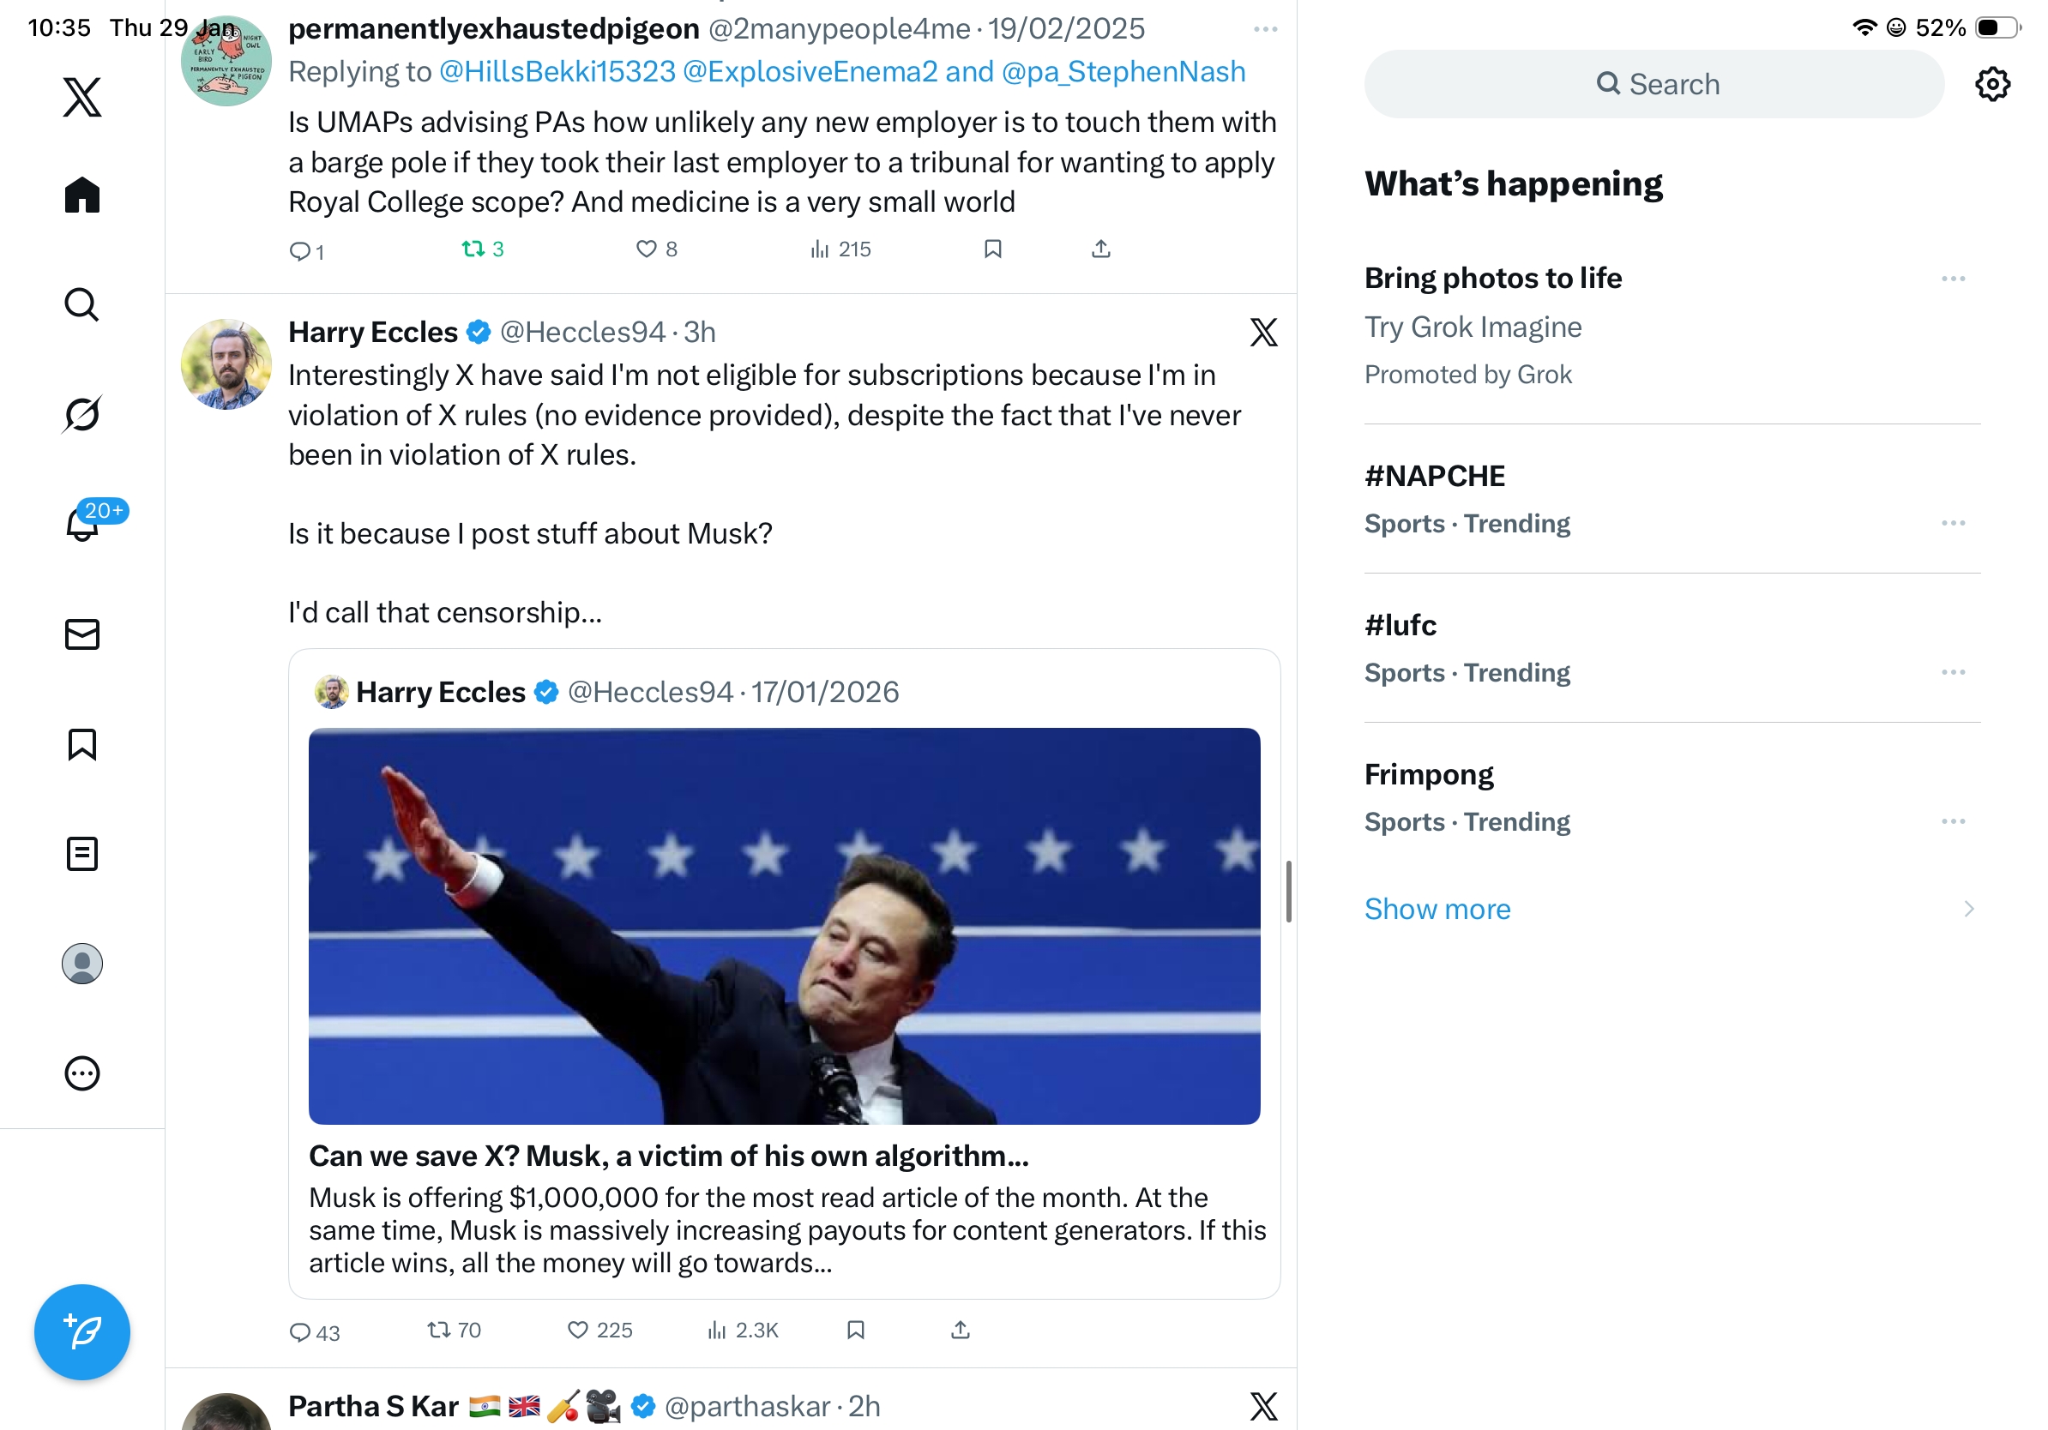This screenshot has width=2048, height=1430.
Task: Like Harry Eccles' post
Action: coord(578,1331)
